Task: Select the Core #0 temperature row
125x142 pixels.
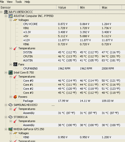Action: [x=74, y=81]
